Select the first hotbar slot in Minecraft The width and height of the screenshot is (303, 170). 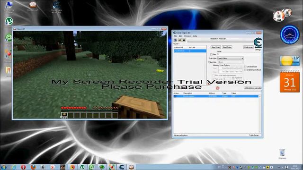tap(64, 115)
